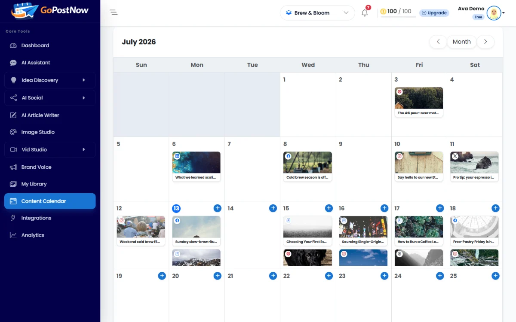Add a post on July 14

[x=273, y=208]
